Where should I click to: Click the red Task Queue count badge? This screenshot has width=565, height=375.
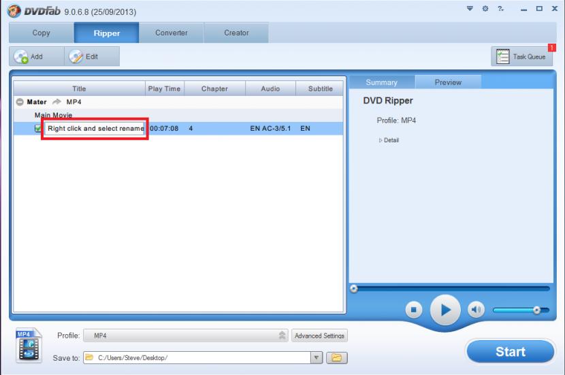pos(551,48)
